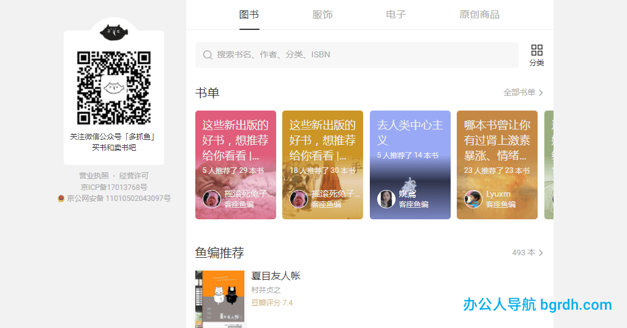Open the 营业执照 link
Screen dimensions: 627x328
94,176
